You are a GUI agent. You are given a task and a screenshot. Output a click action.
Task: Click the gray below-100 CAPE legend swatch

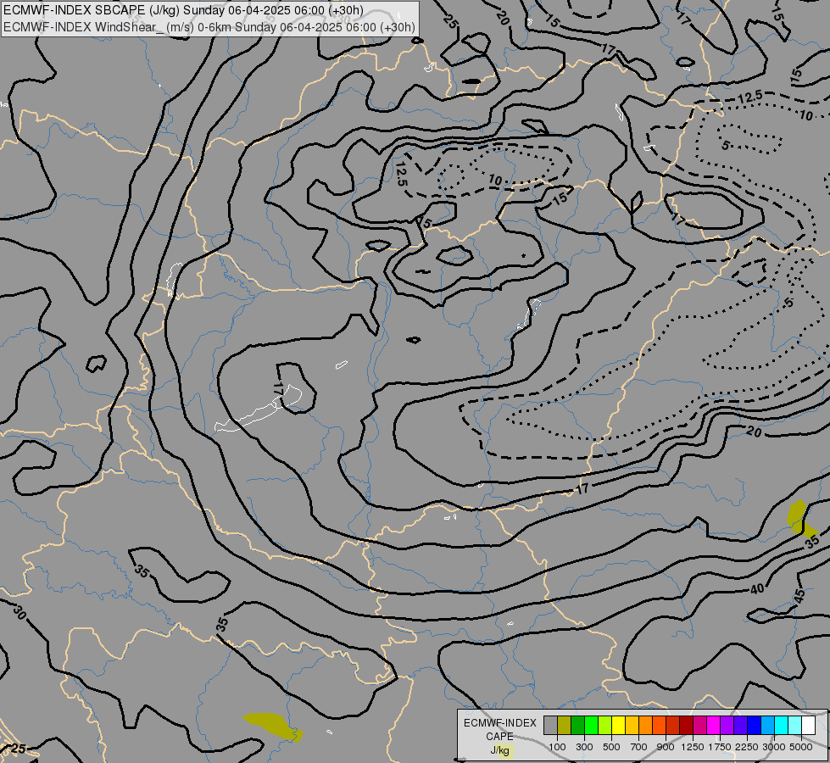550,726
